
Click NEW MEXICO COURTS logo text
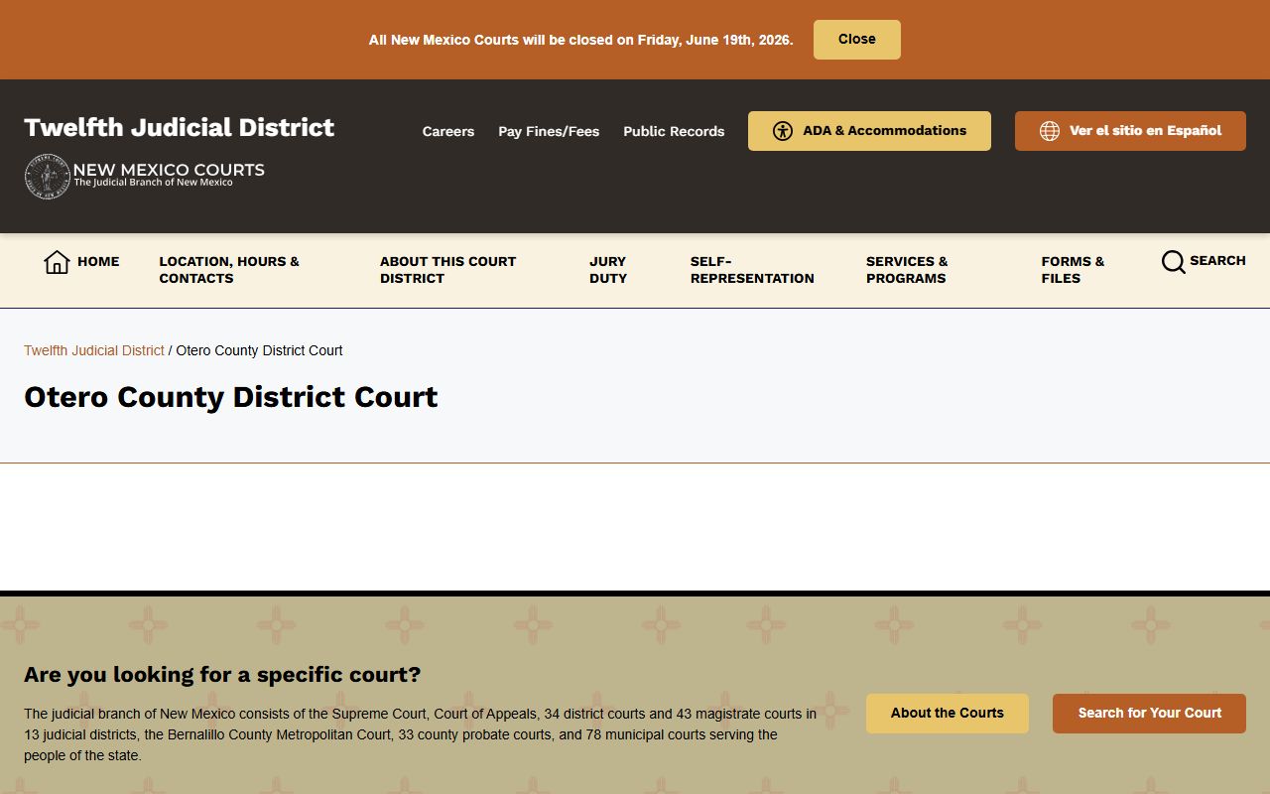click(x=169, y=170)
